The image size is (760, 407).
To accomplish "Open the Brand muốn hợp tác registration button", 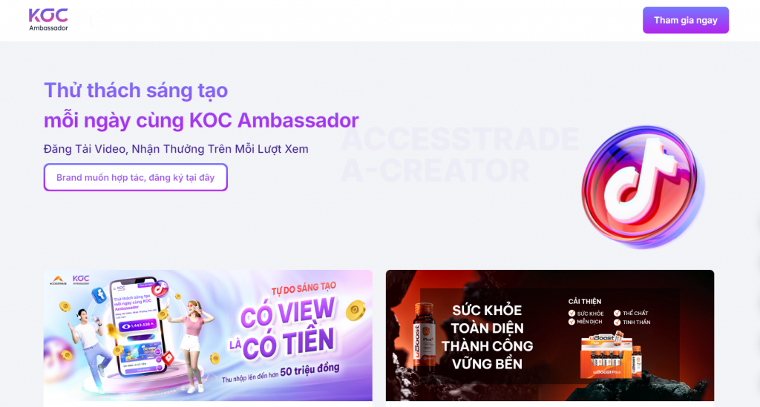I will [x=136, y=177].
